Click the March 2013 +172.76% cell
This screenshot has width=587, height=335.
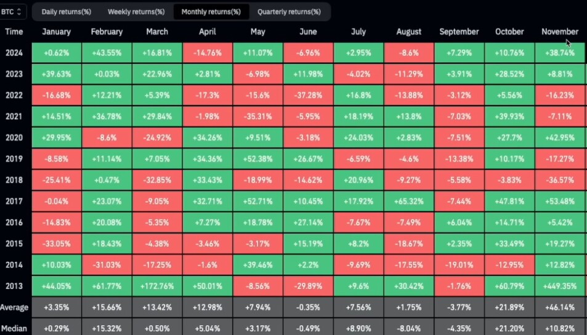click(157, 286)
